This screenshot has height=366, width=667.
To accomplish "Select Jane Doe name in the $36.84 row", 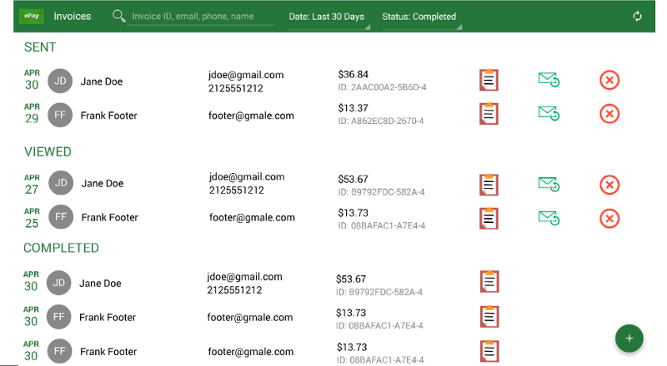I will tap(102, 82).
